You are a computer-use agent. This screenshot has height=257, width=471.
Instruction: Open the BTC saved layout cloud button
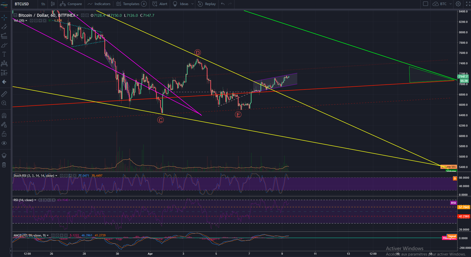440,4
